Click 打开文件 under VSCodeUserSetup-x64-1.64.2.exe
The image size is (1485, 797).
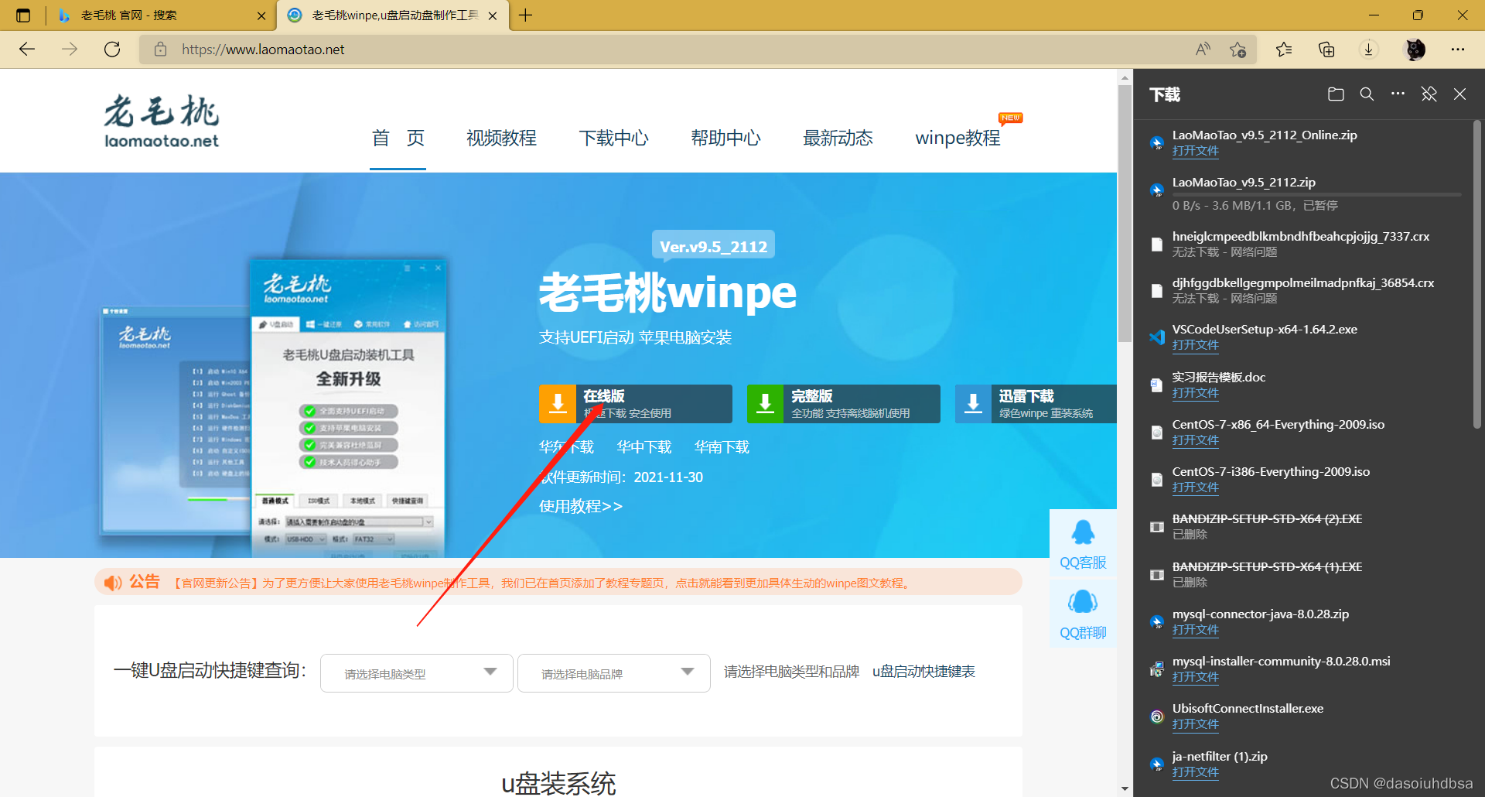pos(1195,345)
